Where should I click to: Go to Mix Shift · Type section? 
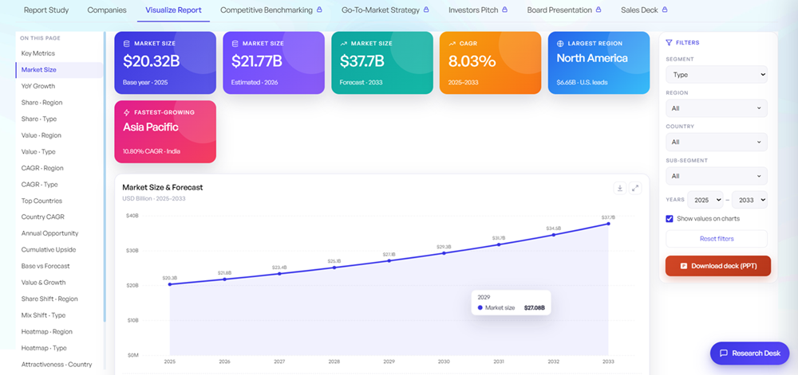point(44,315)
